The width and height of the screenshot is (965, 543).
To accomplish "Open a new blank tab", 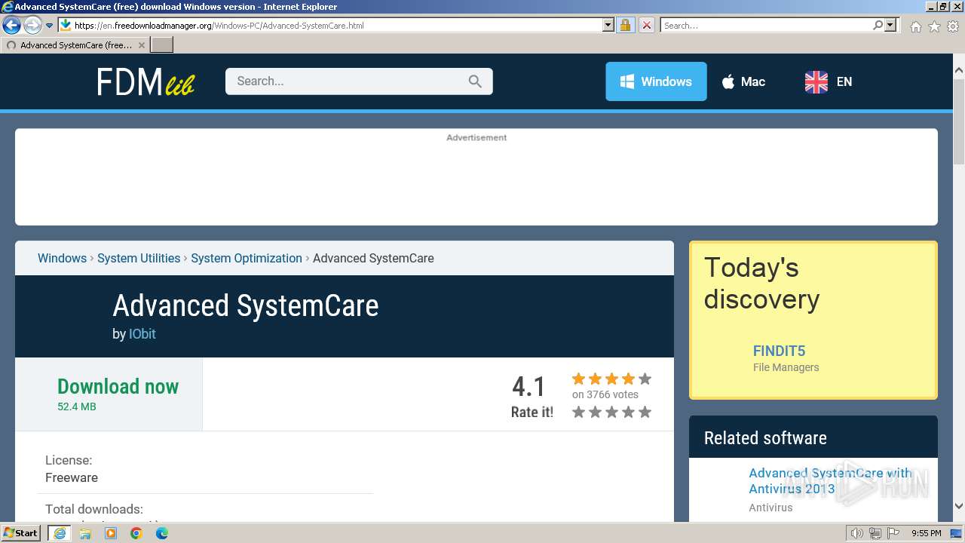I will [x=162, y=45].
